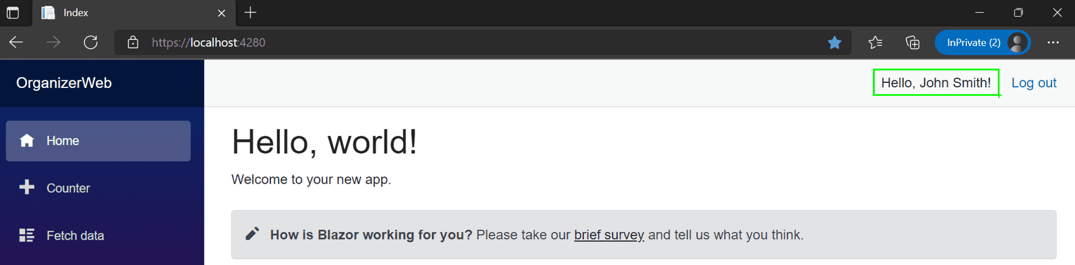
Task: Click the blue favorite star icon
Action: [834, 43]
